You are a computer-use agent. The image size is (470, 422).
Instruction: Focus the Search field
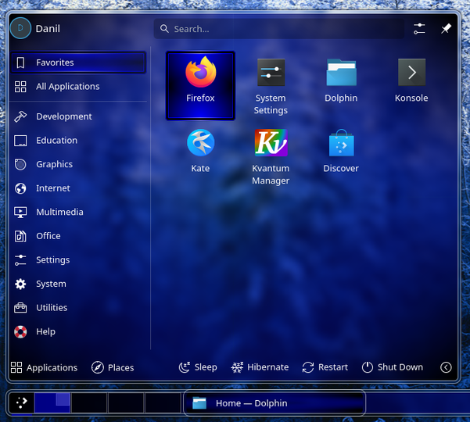(278, 29)
